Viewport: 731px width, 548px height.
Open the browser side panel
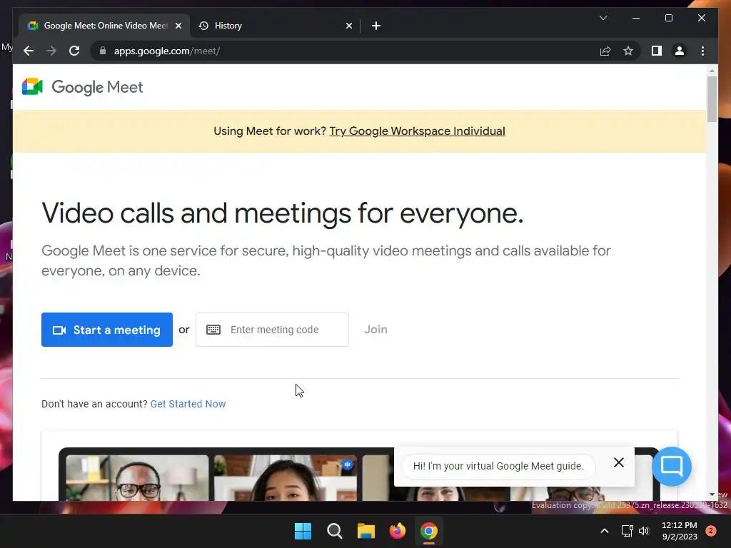pyautogui.click(x=657, y=51)
